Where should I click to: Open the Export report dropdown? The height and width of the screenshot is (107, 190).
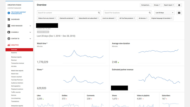pyautogui.click(x=169, y=5)
